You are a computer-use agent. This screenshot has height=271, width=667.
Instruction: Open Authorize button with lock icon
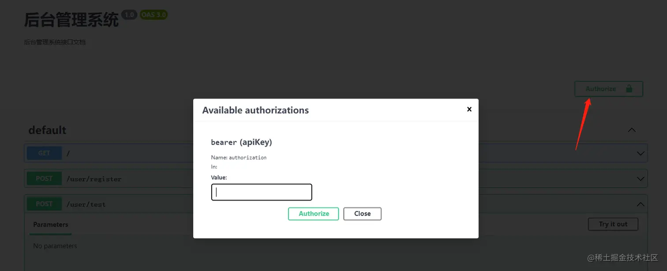[x=608, y=89]
